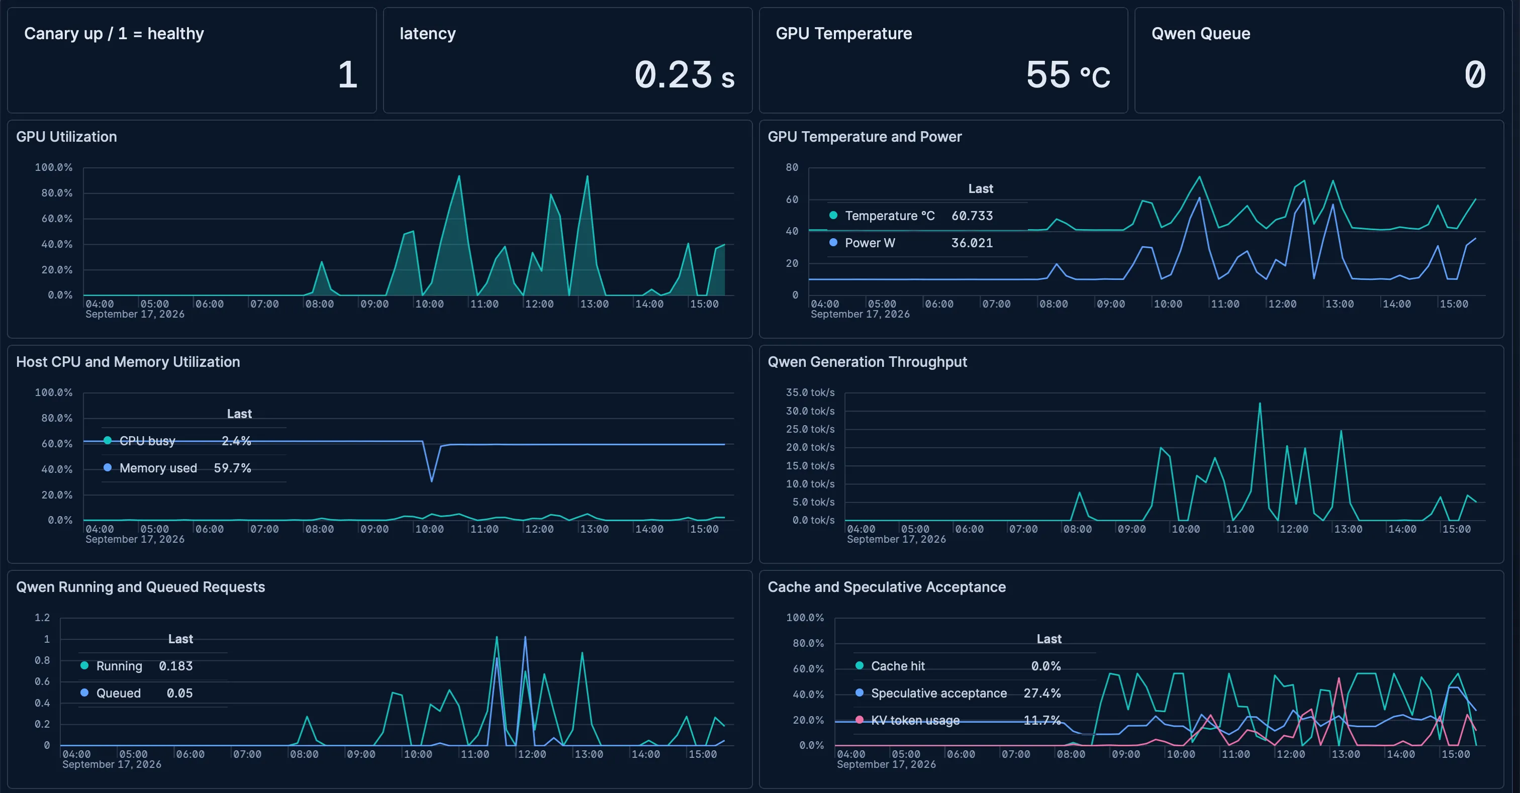Click the latency value 0.23 s
This screenshot has height=793, width=1520.
coord(685,75)
